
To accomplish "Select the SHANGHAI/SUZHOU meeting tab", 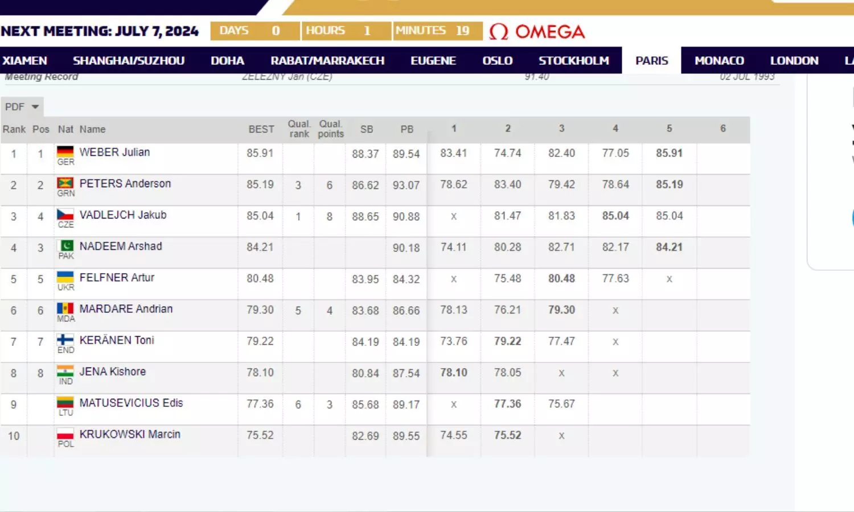I will point(129,61).
